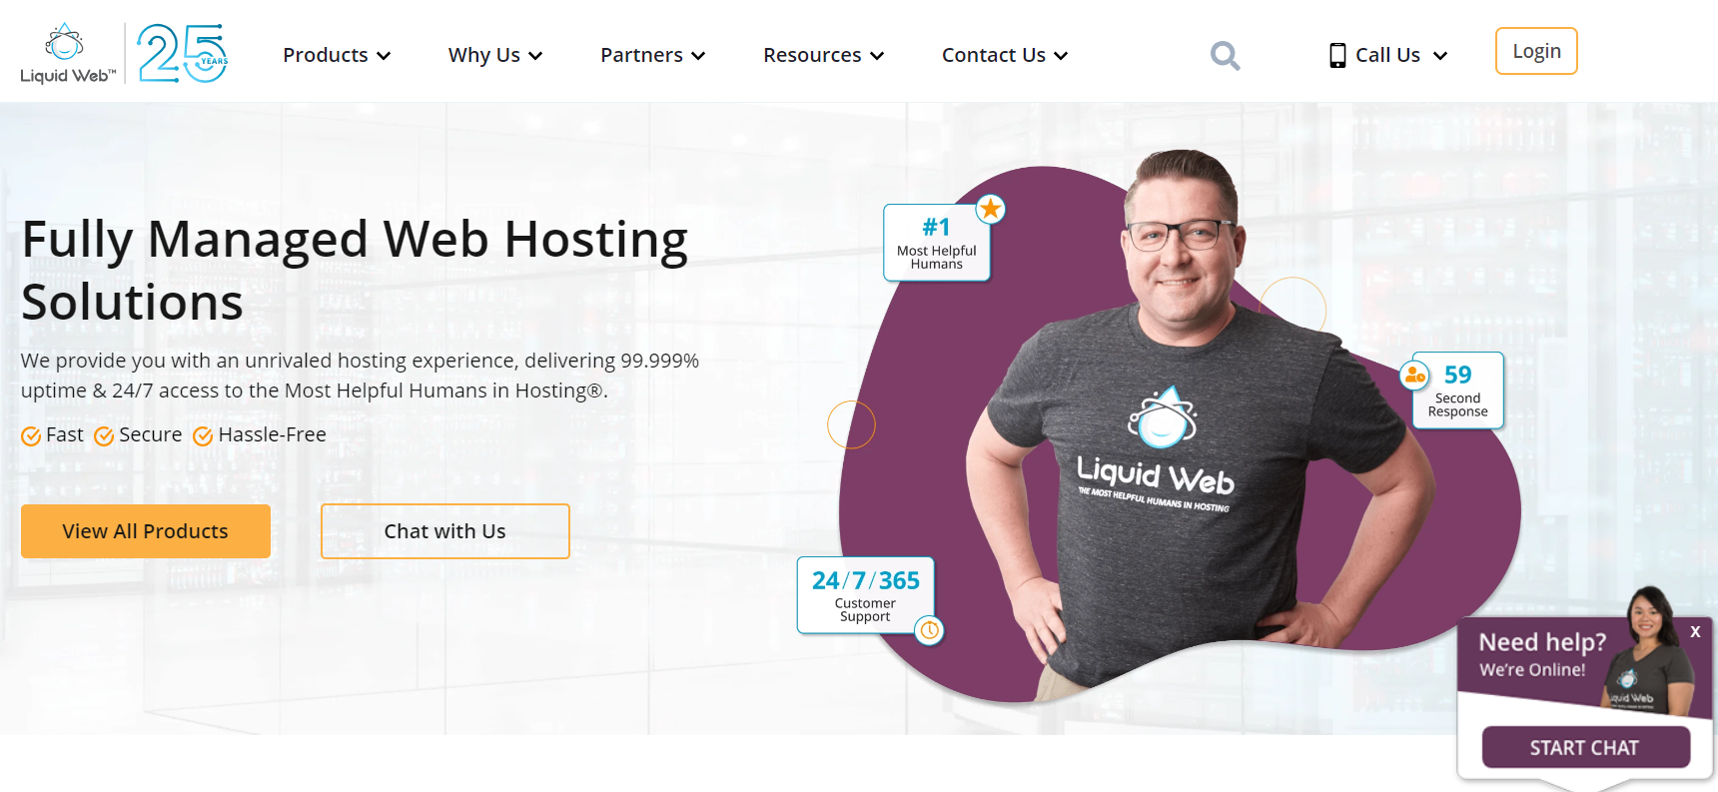
Task: Open the search magnifier icon
Action: click(x=1225, y=55)
